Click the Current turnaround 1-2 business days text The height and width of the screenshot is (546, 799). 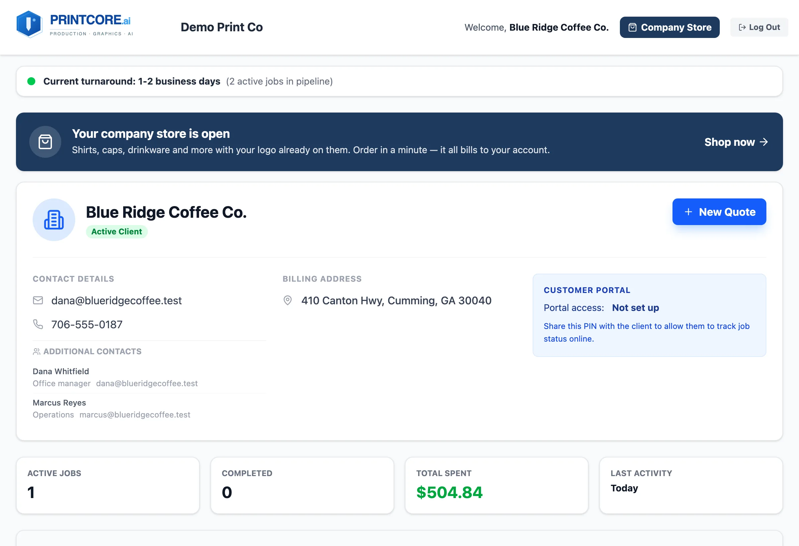pyautogui.click(x=132, y=82)
